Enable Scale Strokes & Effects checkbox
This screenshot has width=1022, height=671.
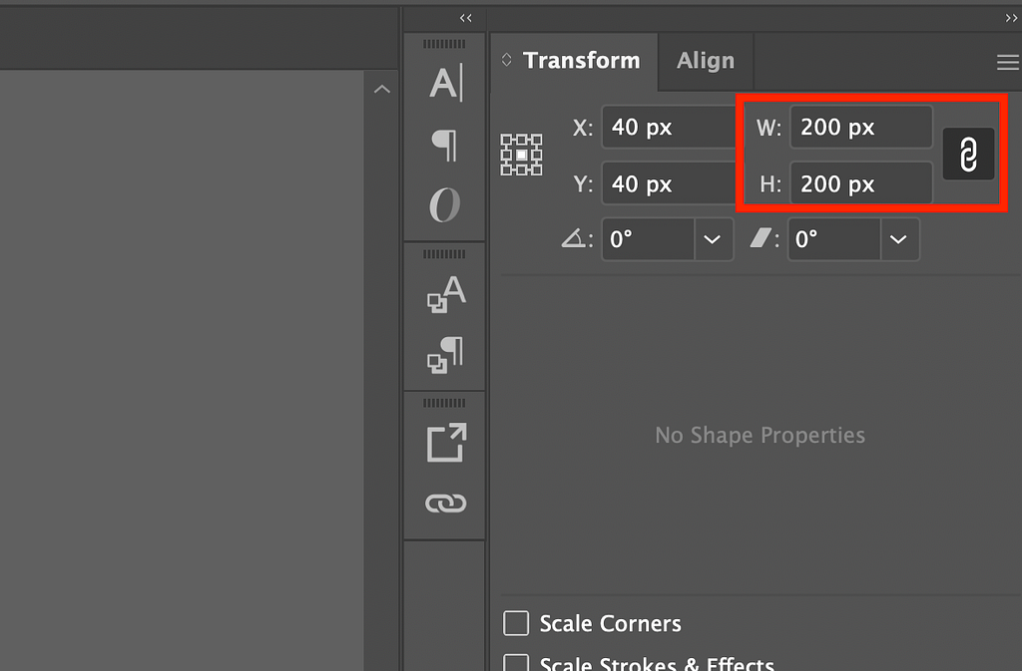pyautogui.click(x=516, y=663)
